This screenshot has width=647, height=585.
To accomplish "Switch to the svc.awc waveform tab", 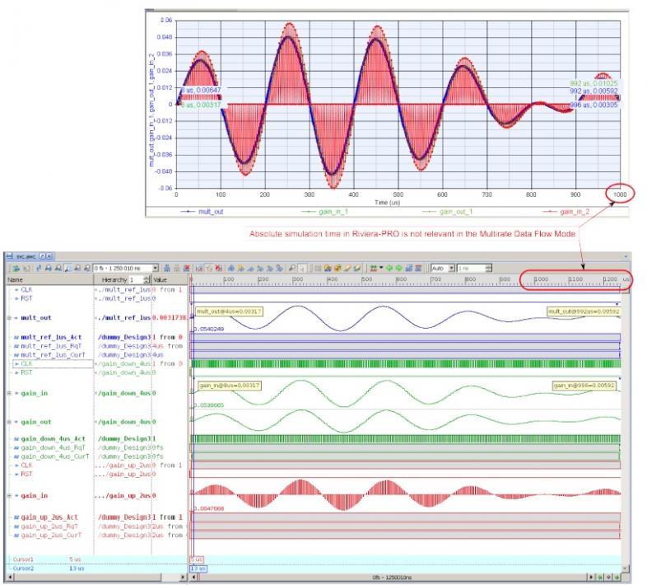I will [x=26, y=256].
